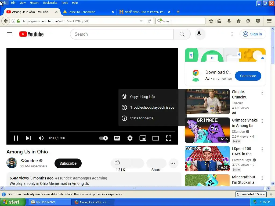Mute the video volume speaker icon
The width and height of the screenshot is (275, 206).
click(41, 138)
